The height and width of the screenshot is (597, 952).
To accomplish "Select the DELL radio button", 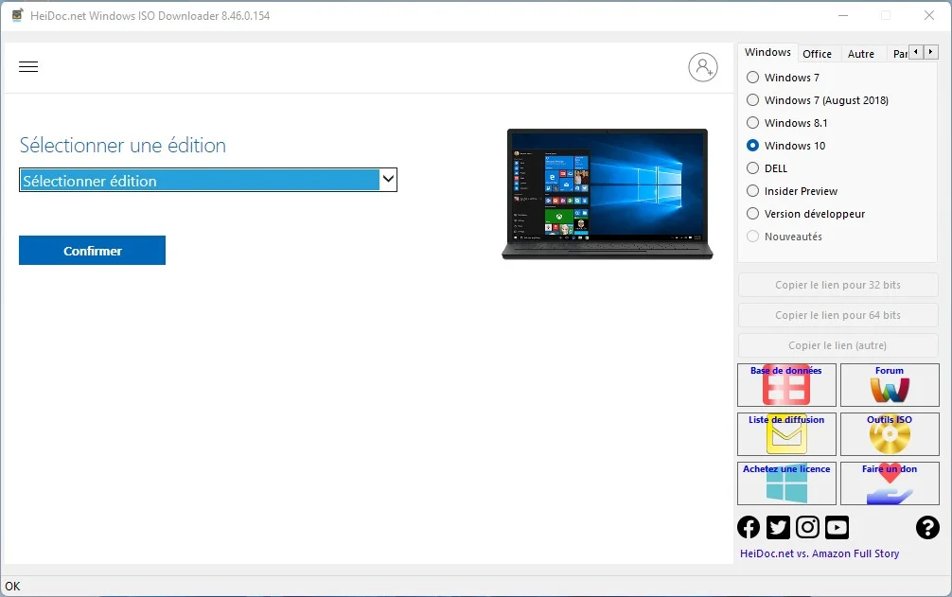I will point(753,168).
